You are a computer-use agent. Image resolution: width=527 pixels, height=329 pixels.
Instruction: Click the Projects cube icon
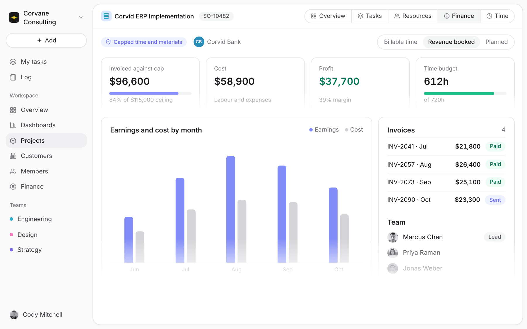click(x=13, y=141)
